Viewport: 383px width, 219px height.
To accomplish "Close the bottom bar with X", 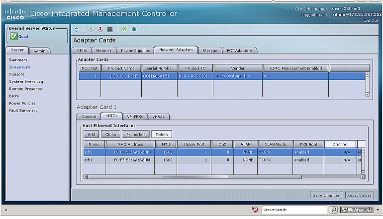I will (x=5, y=210).
